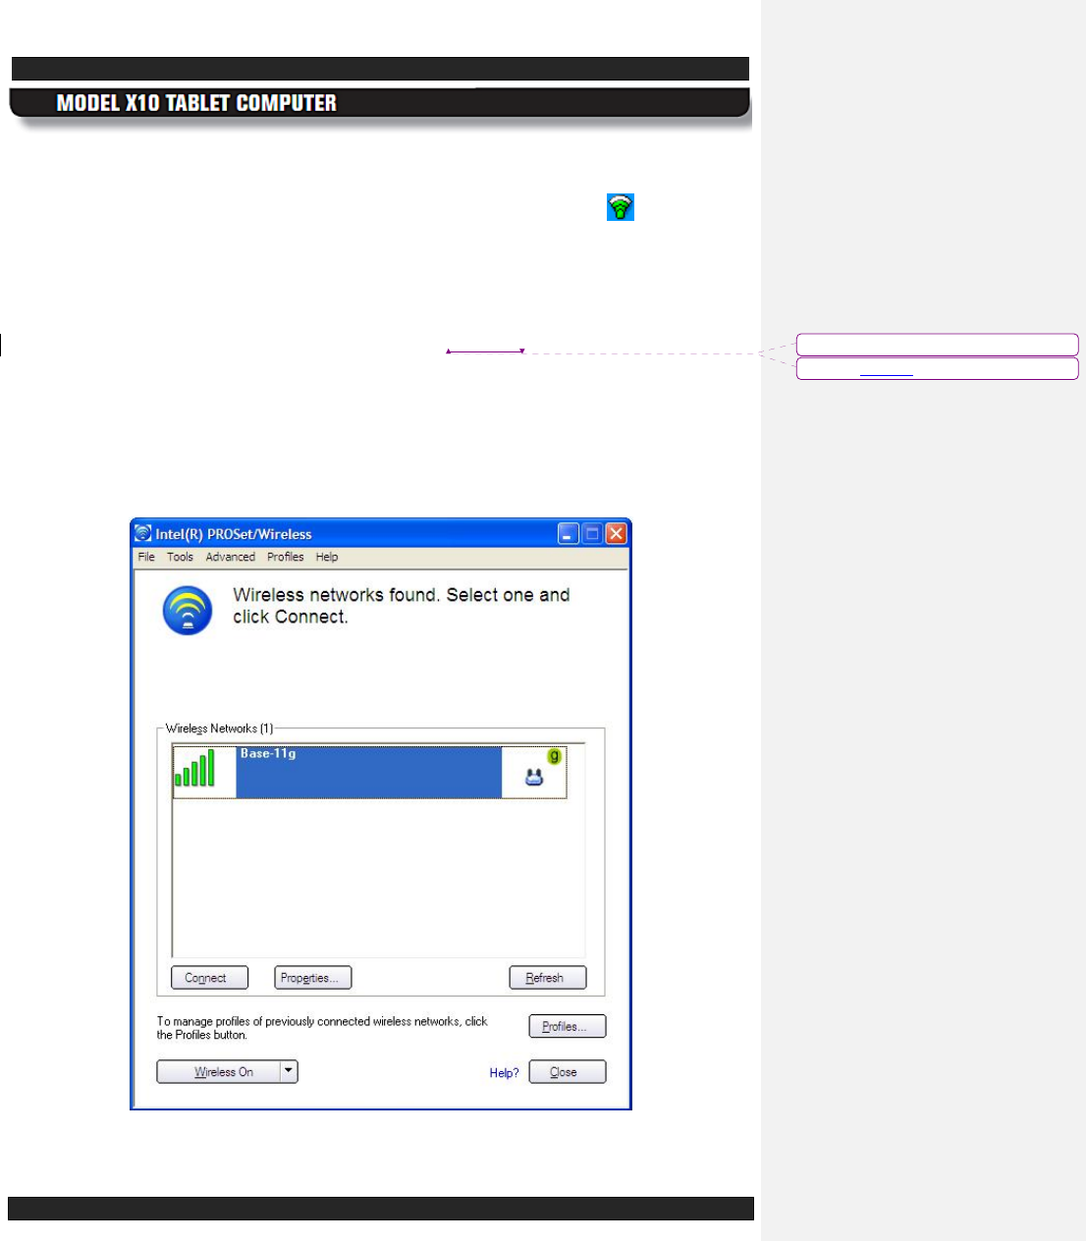Minimize the Intel PROSet/Wireless window
This screenshot has height=1241, width=1086.
569,533
